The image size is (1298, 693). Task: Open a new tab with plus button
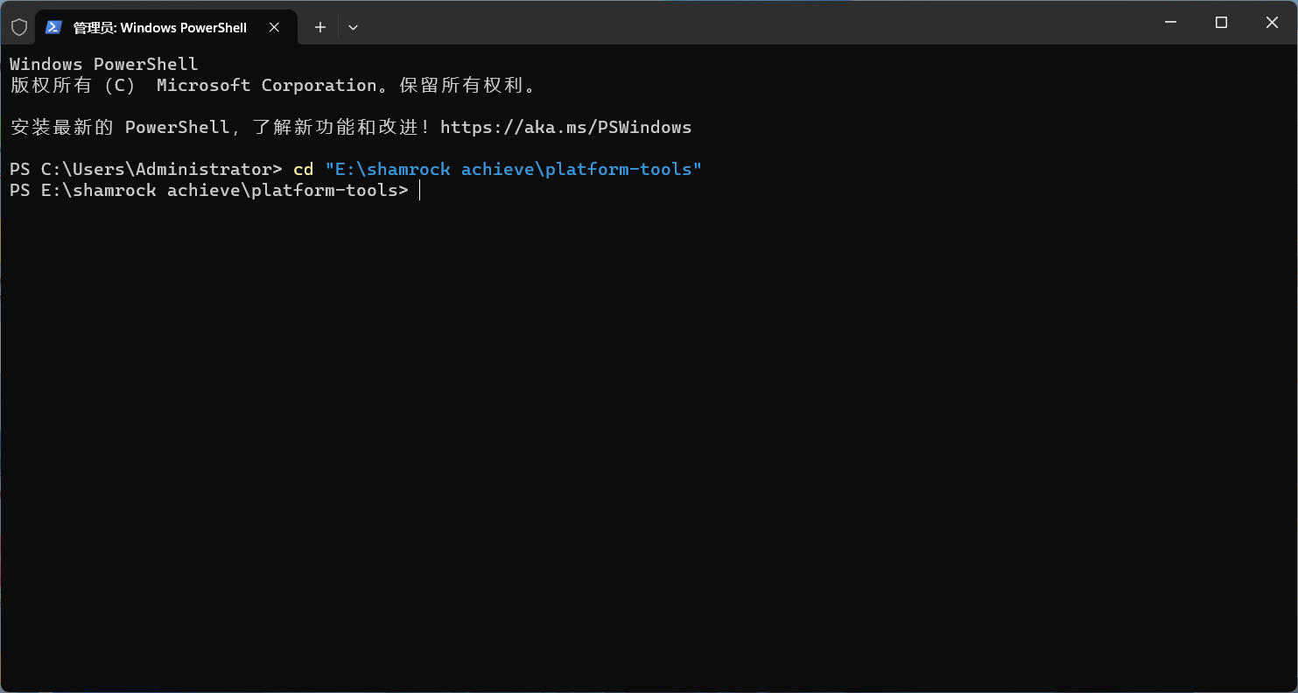(320, 27)
